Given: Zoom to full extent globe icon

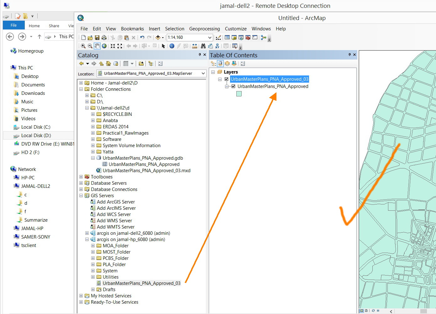Looking at the screenshot, I should (x=104, y=46).
